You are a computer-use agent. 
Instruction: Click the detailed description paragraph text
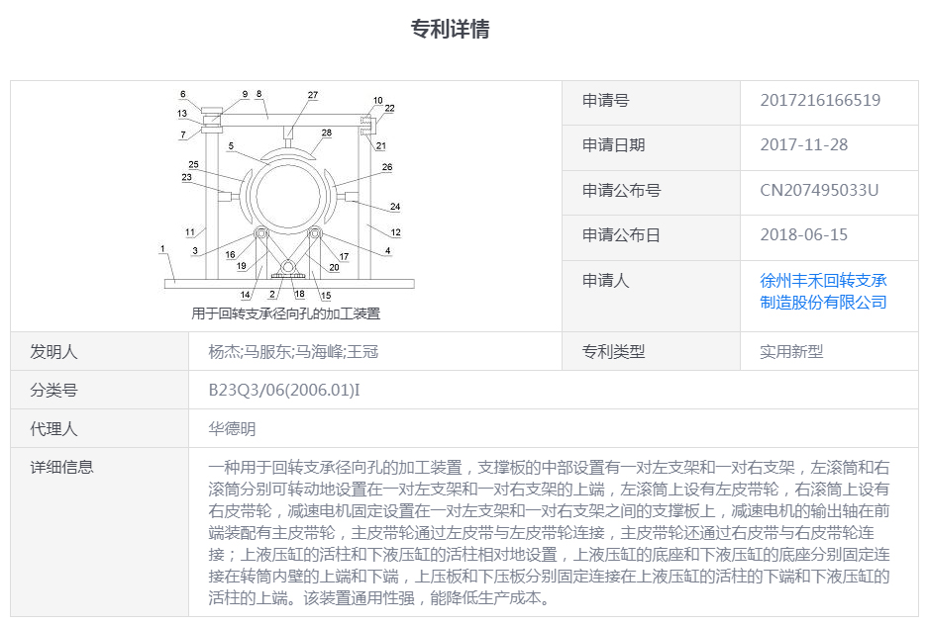tap(549, 531)
